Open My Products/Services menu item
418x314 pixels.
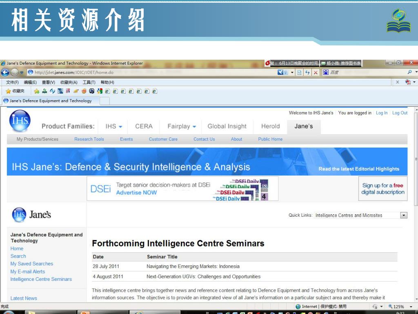(x=37, y=139)
